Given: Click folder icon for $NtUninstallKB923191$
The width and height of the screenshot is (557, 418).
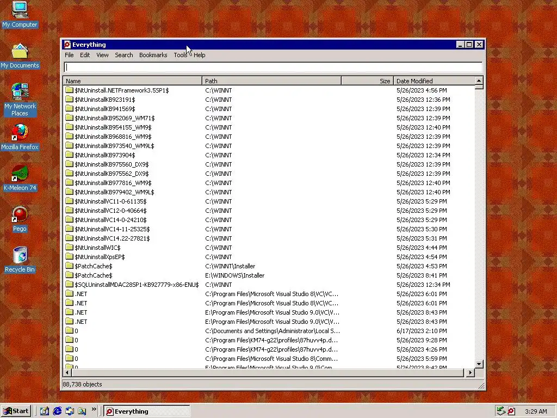Looking at the screenshot, I should 69,100.
